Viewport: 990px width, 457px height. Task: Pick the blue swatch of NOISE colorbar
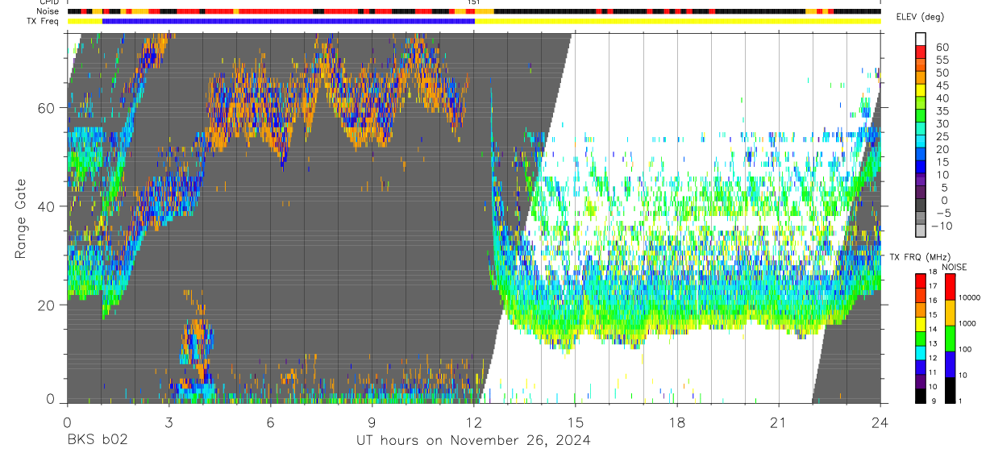click(950, 364)
